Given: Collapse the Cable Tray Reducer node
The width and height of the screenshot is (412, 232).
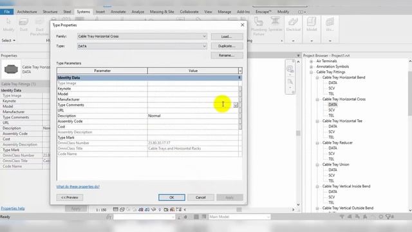Looking at the screenshot, I should click(317, 143).
